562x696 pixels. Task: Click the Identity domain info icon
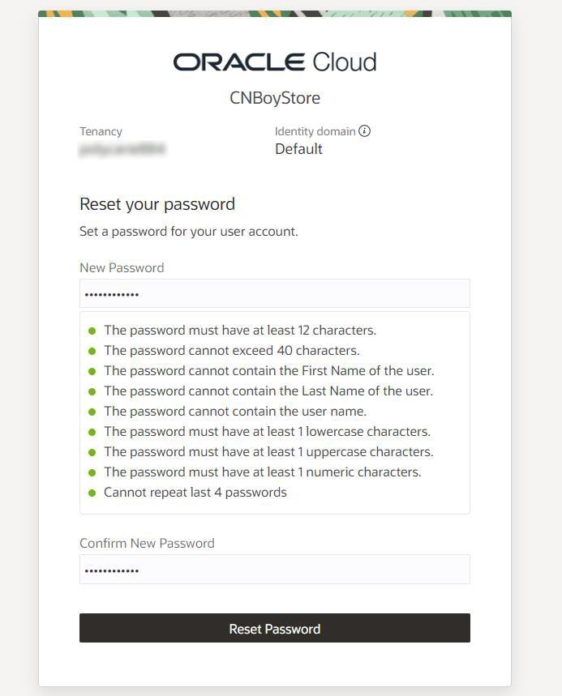364,131
